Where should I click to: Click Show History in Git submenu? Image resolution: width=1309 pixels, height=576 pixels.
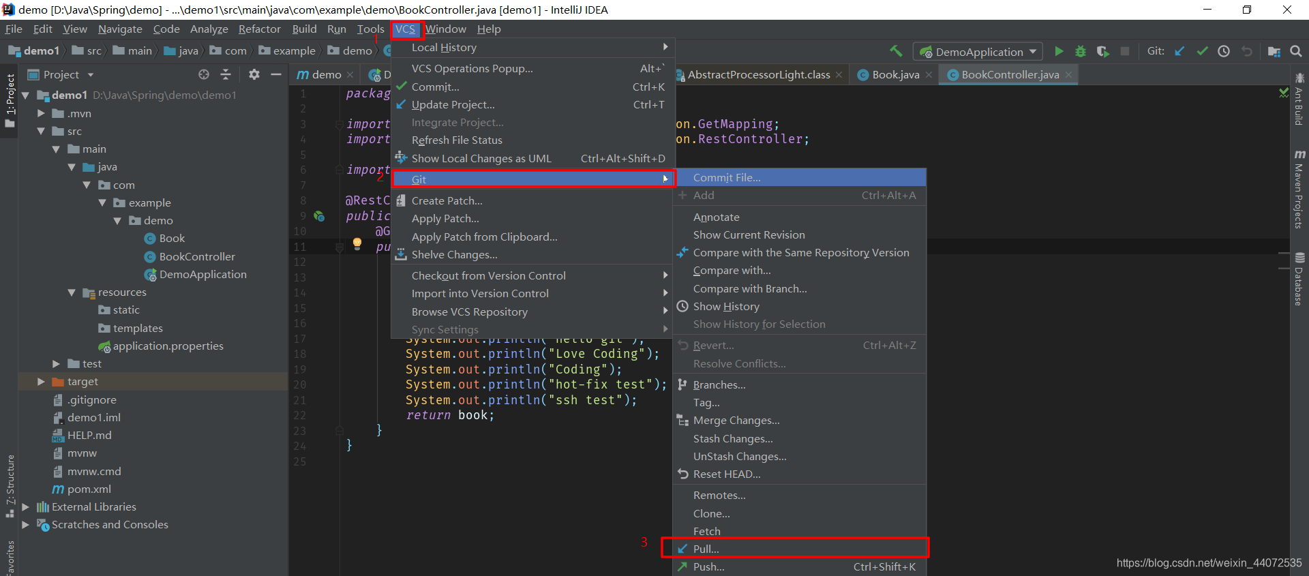799,307
